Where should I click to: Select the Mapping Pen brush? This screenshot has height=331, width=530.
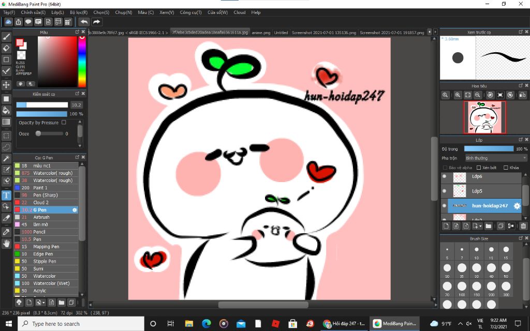46,247
